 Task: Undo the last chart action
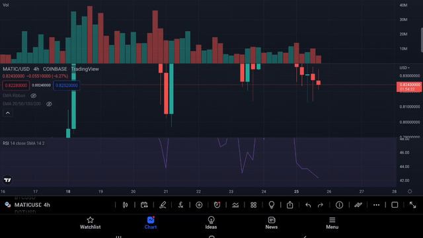coord(308,206)
